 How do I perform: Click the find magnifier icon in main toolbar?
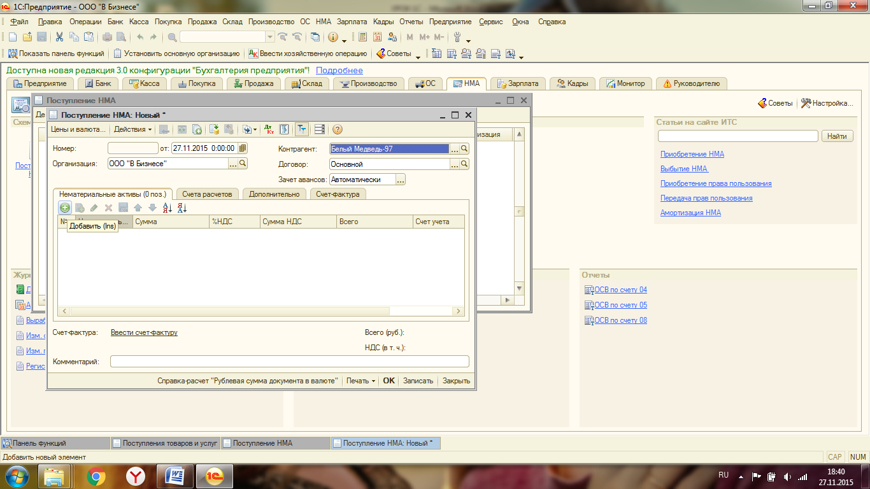point(172,37)
